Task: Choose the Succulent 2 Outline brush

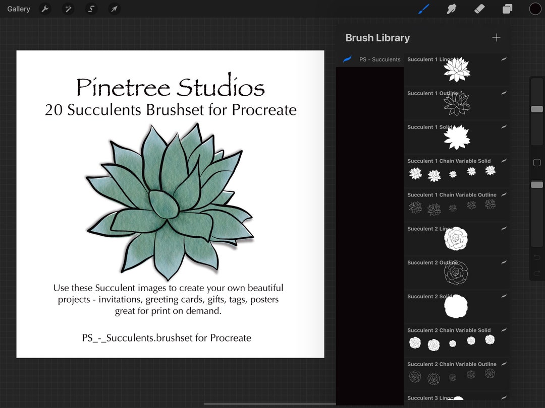Action: tap(456, 273)
